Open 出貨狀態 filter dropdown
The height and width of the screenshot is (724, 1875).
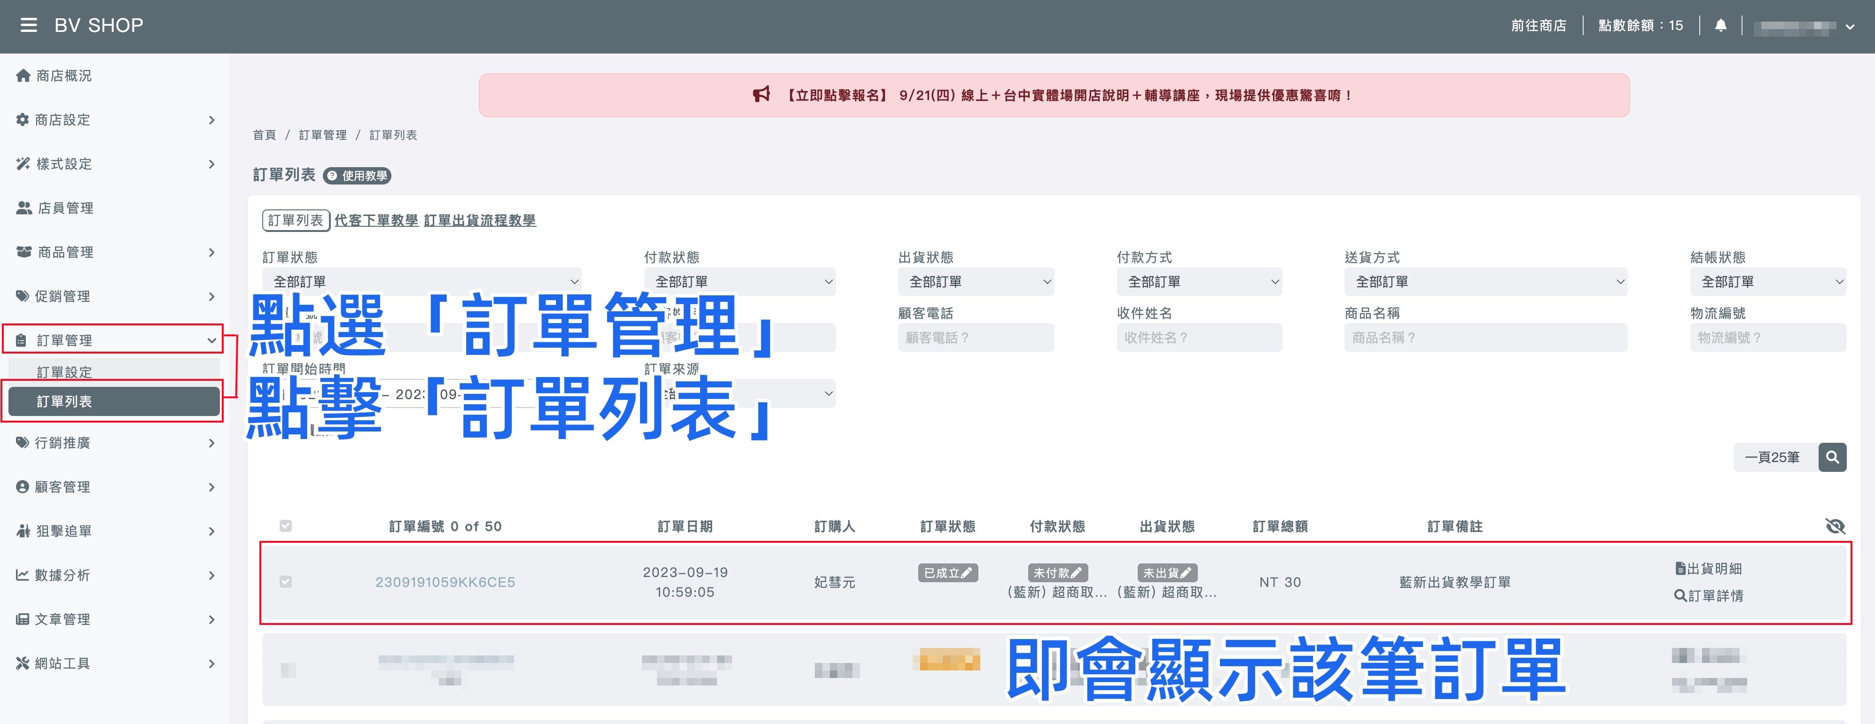point(976,281)
